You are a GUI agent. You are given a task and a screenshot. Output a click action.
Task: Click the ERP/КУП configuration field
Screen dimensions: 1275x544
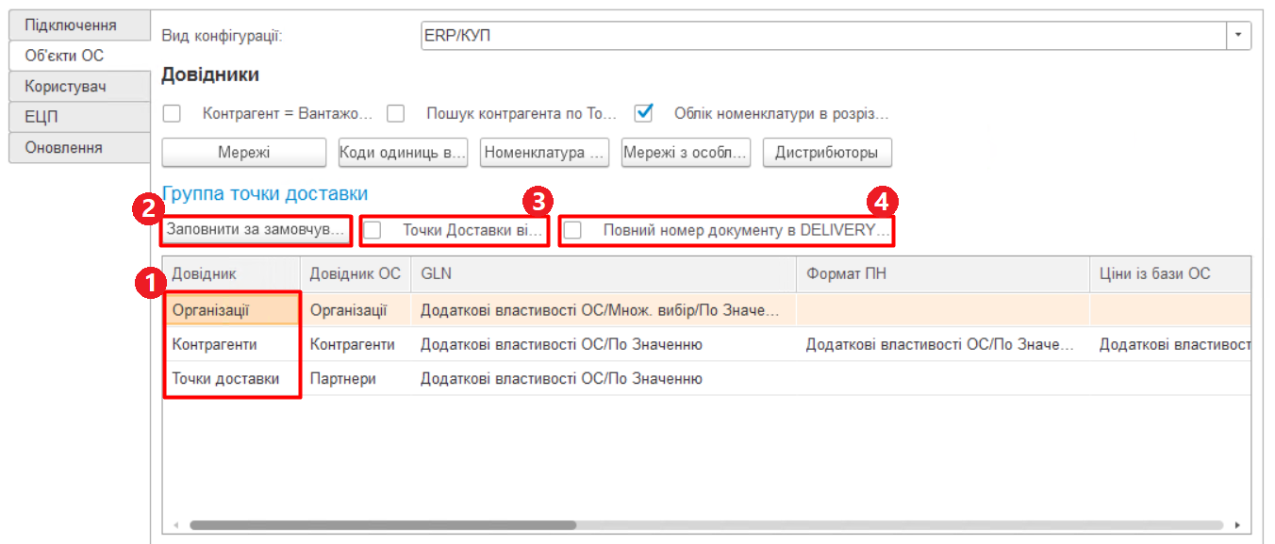820,36
